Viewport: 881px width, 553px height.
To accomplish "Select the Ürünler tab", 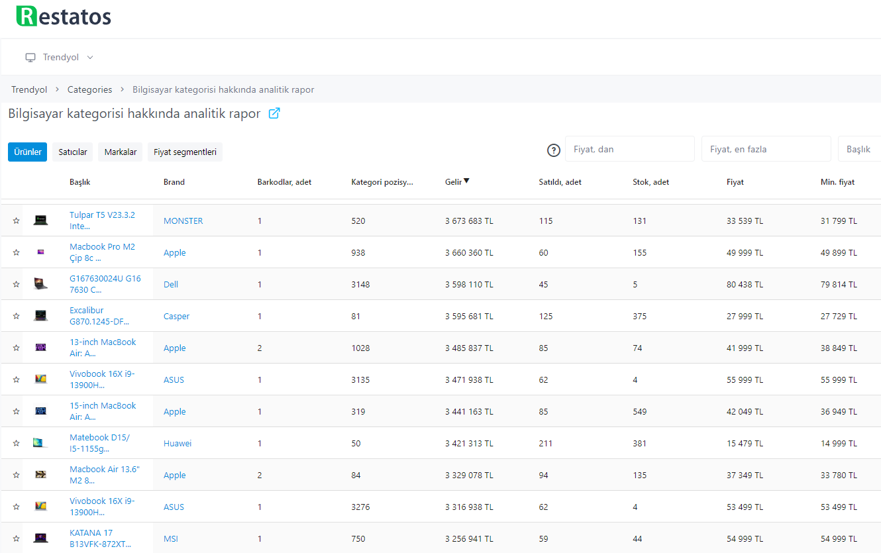I will click(x=28, y=152).
